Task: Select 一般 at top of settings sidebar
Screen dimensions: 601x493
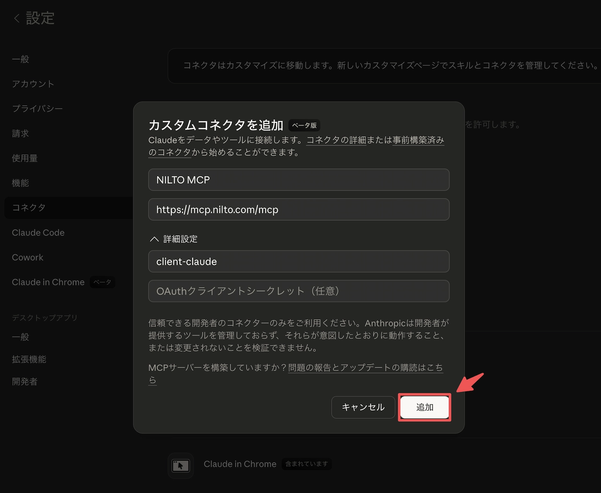Action: (21, 59)
